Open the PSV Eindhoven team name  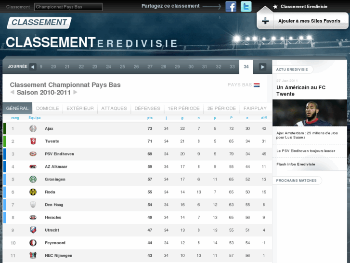59,154
